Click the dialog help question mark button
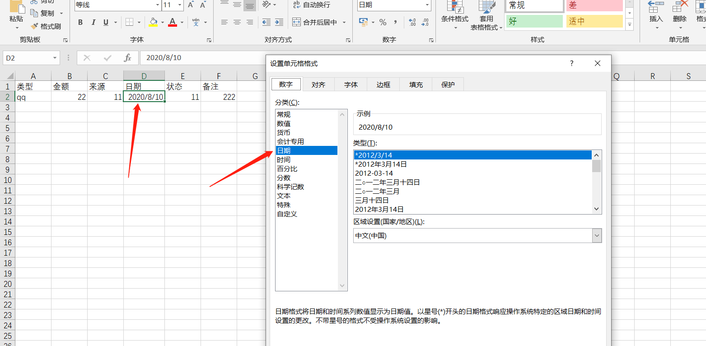 tap(571, 63)
